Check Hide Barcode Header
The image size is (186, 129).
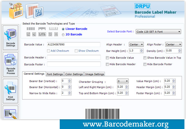[107, 64]
